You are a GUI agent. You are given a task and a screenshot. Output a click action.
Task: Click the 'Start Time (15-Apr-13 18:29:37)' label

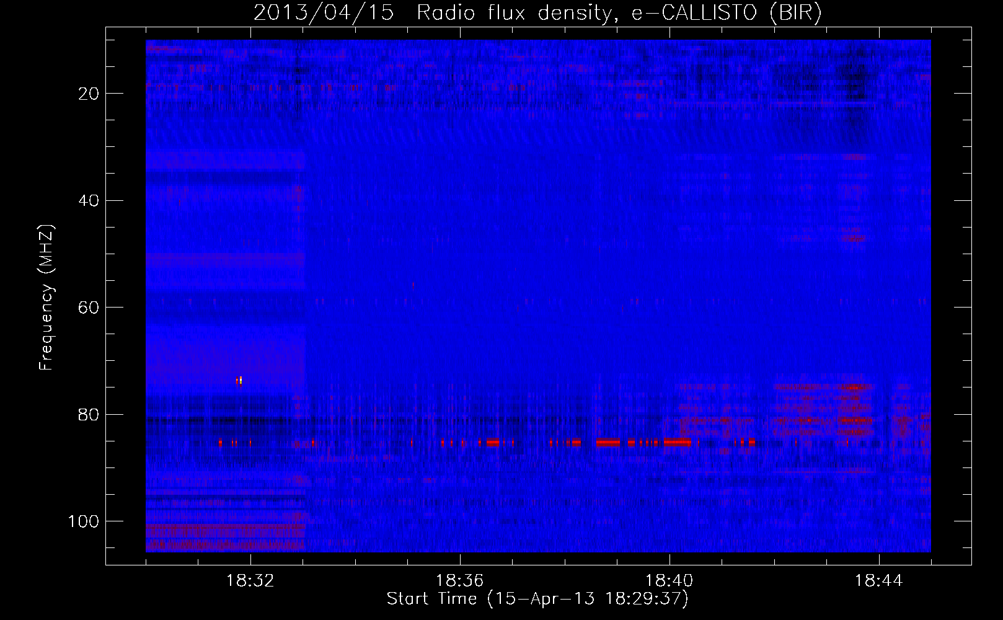click(x=537, y=599)
